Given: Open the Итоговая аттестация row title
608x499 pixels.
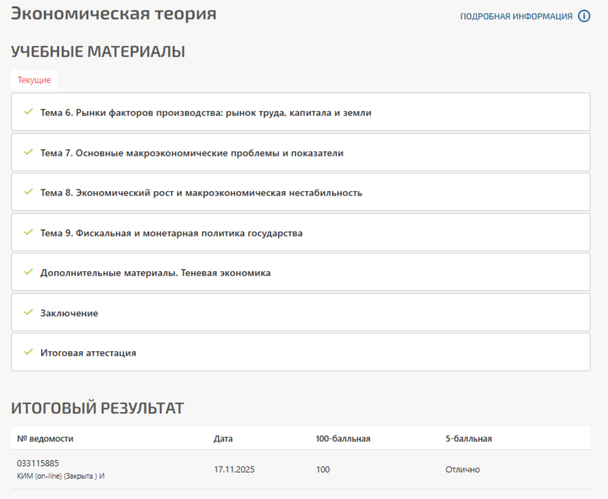Looking at the screenshot, I should click(88, 353).
